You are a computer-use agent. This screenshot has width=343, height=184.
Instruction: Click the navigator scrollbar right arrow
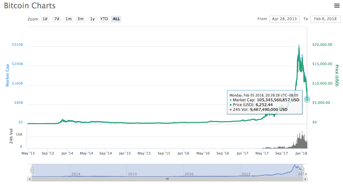(x=305, y=179)
